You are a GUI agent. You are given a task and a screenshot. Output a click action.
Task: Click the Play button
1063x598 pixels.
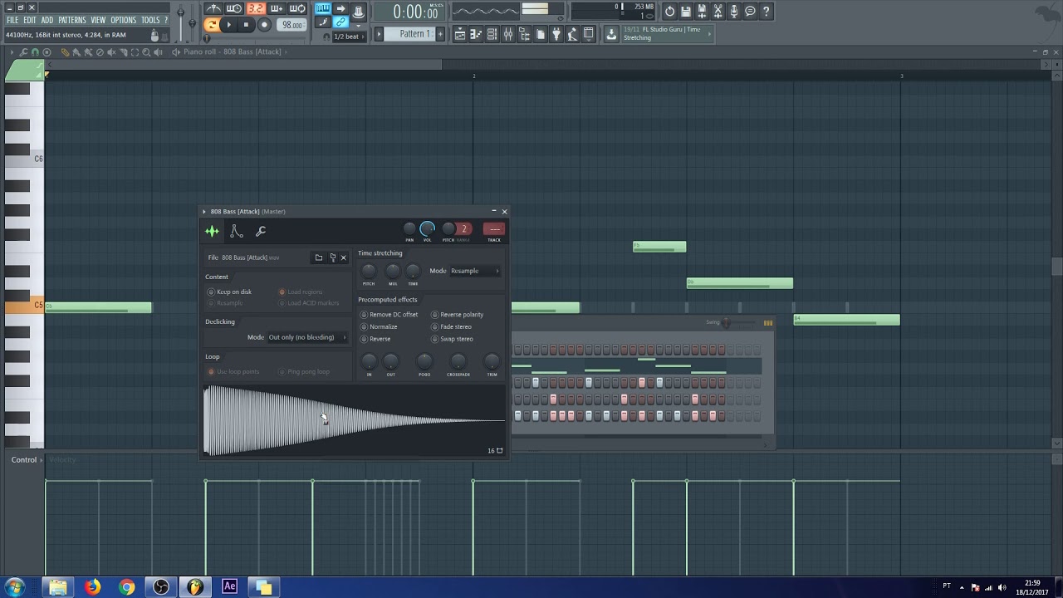[x=228, y=25]
